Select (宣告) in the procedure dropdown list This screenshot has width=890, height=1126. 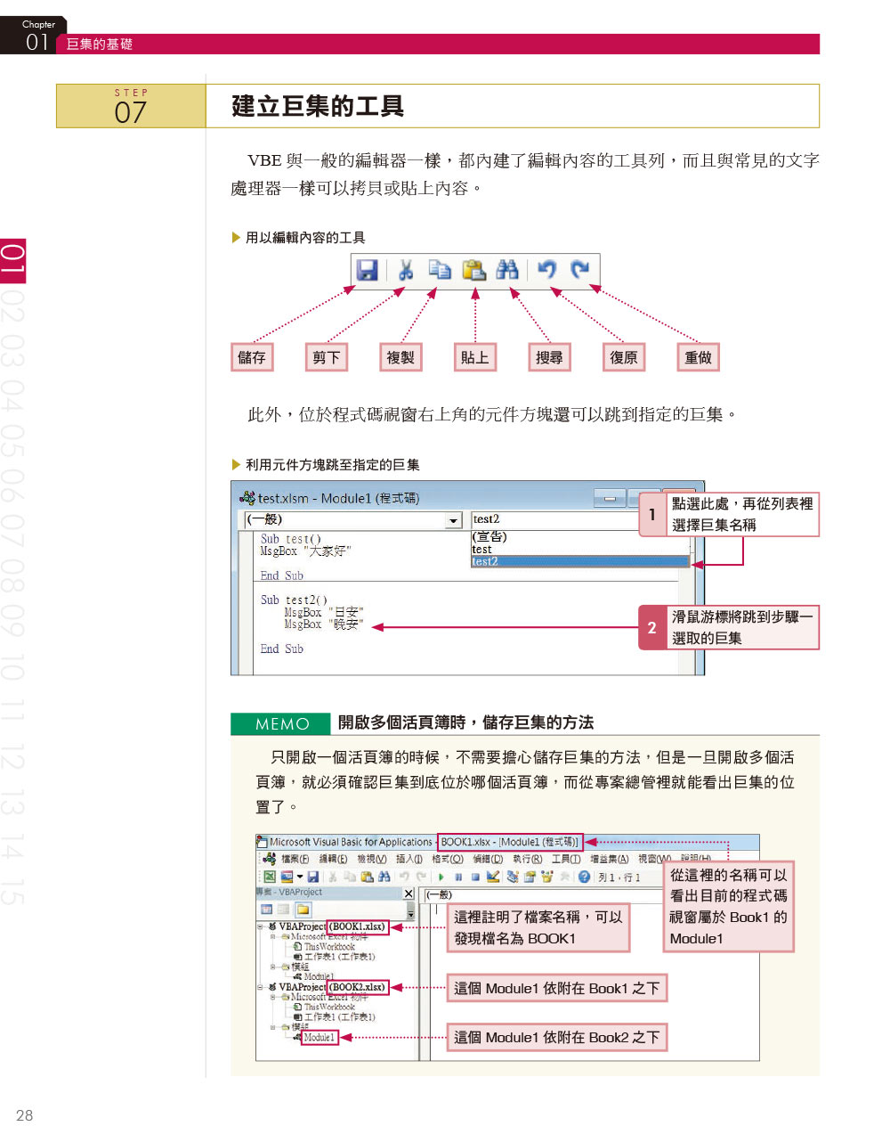(x=580, y=537)
